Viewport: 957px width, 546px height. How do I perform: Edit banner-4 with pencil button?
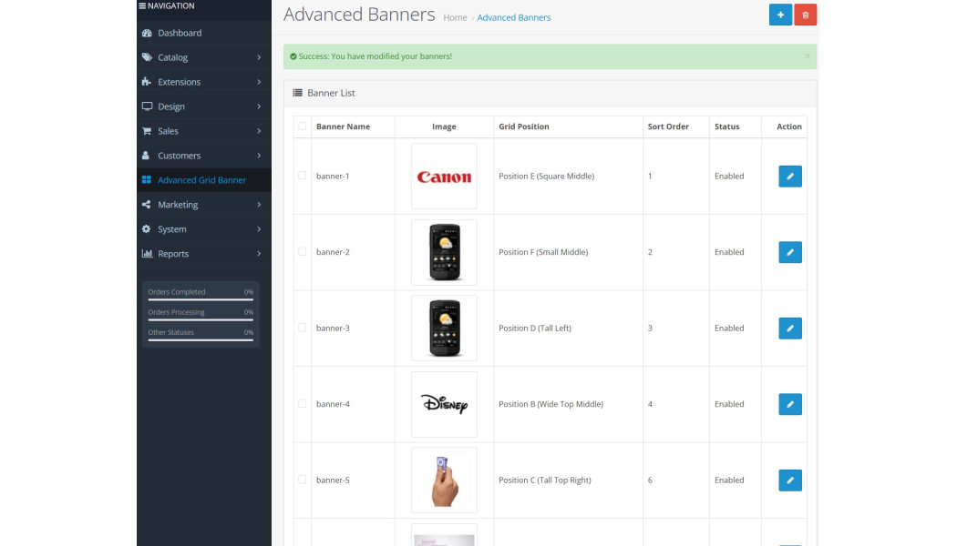(x=790, y=404)
